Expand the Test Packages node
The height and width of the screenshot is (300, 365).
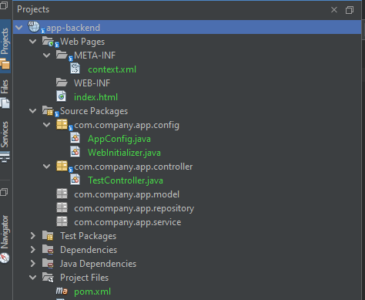tap(33, 235)
